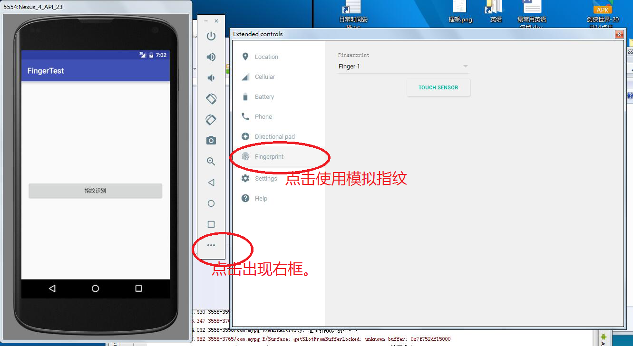Open extended controls via three dots
This screenshot has height=346, width=633.
click(211, 245)
